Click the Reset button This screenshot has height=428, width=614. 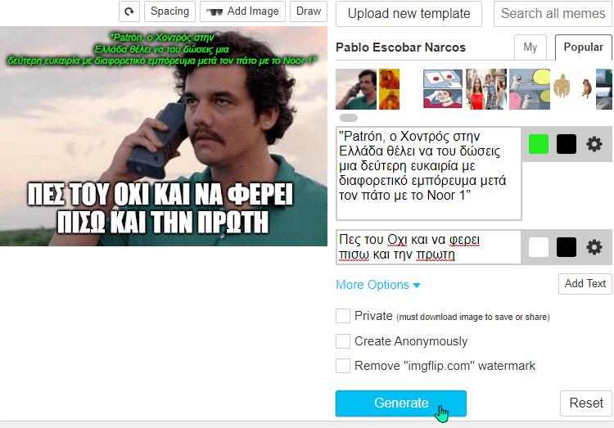tap(586, 403)
